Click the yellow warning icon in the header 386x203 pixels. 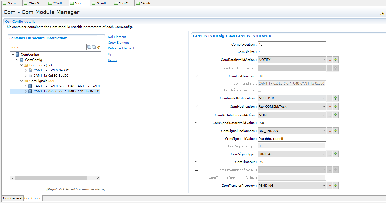point(382,13)
